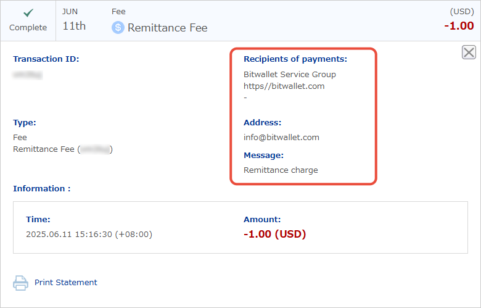Click the Complete status label
Screen dimensions: 481x308
click(28, 28)
